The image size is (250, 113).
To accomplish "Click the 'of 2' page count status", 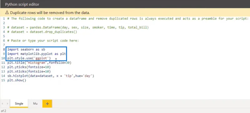I will pyautogui.click(x=3, y=111).
